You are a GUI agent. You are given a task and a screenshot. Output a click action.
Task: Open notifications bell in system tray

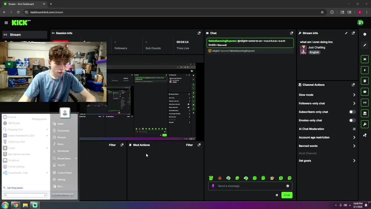pyautogui.click(x=366, y=205)
